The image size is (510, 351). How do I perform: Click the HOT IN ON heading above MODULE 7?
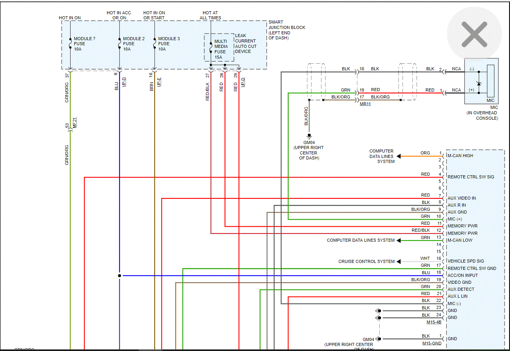pyautogui.click(x=70, y=18)
